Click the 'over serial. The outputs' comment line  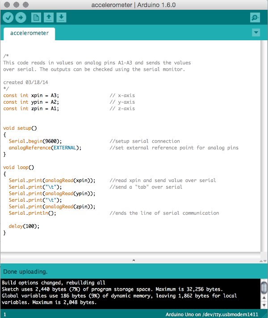coord(94,69)
